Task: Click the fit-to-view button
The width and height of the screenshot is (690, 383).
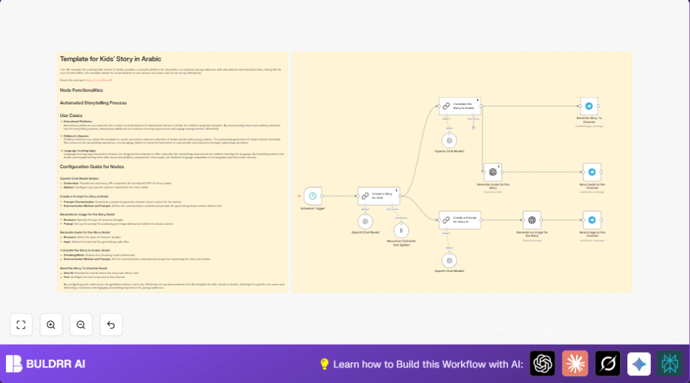Action: [21, 325]
